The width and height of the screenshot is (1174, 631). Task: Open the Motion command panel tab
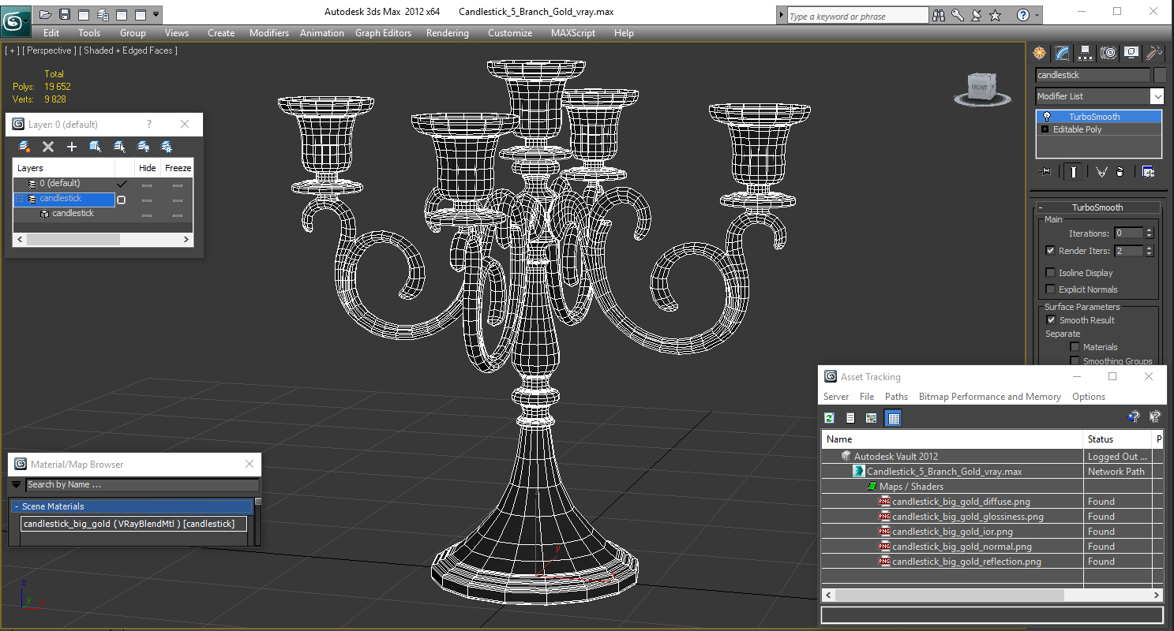pyautogui.click(x=1108, y=53)
